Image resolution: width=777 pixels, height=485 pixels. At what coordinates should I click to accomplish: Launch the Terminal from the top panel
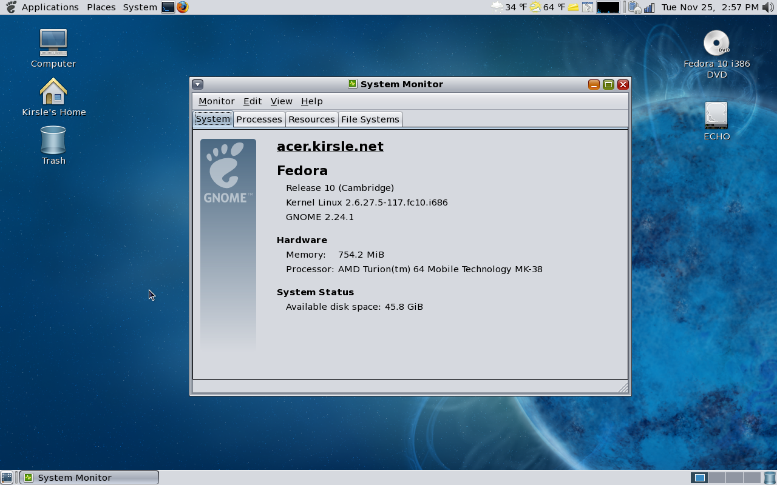click(x=168, y=7)
